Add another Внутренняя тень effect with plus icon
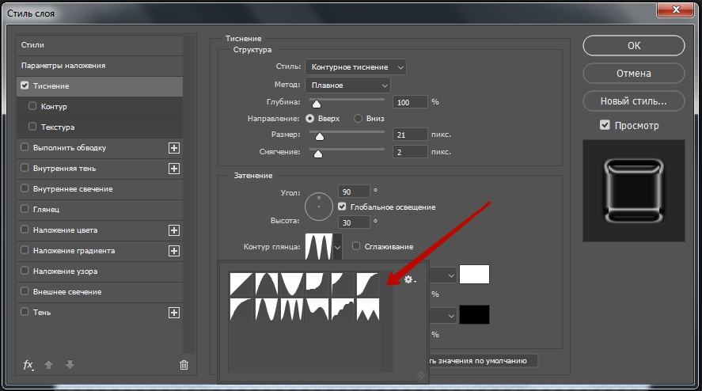Viewport: 702px width, 391px height. 173,169
